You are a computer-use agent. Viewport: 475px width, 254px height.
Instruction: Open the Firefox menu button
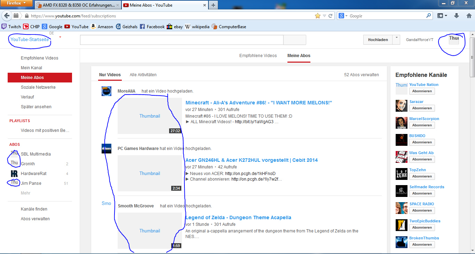point(16,3)
